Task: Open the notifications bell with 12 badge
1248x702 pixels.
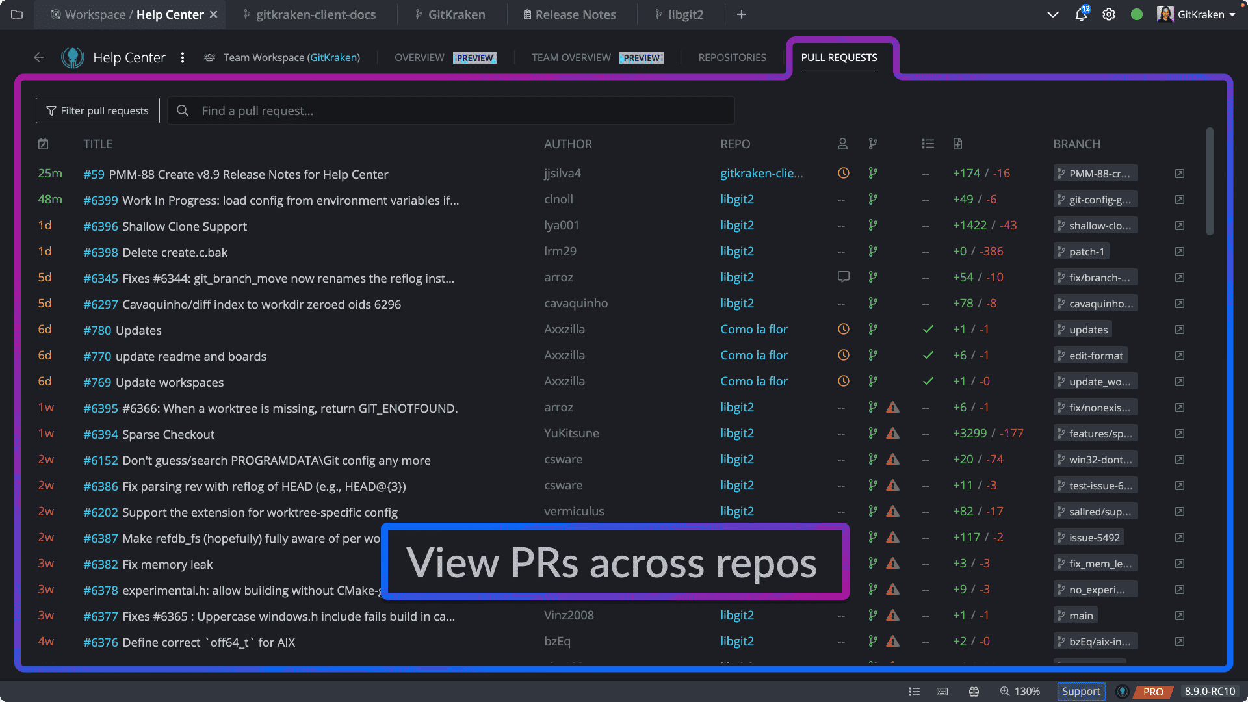Action: click(x=1080, y=14)
